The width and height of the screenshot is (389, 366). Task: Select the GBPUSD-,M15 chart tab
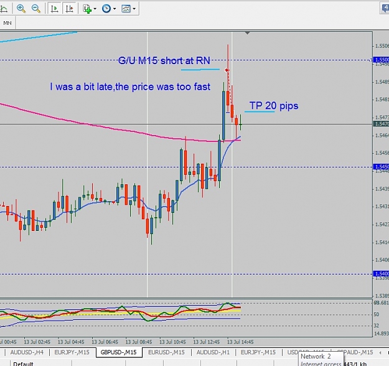click(119, 352)
